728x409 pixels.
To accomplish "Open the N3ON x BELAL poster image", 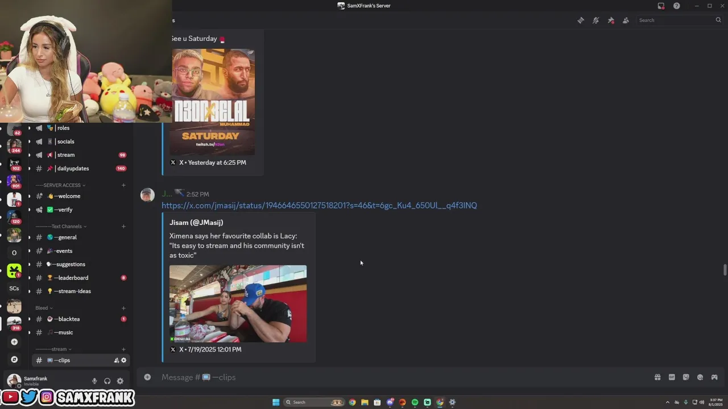I will (212, 102).
